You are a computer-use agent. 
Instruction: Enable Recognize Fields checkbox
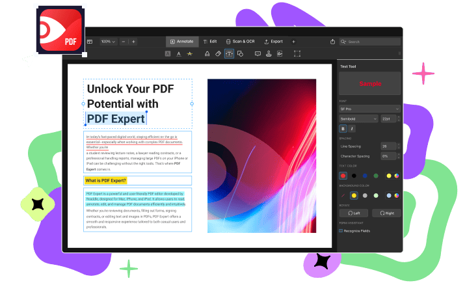(x=341, y=230)
